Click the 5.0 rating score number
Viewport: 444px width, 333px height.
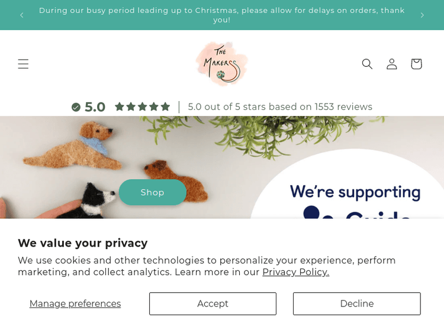[95, 107]
